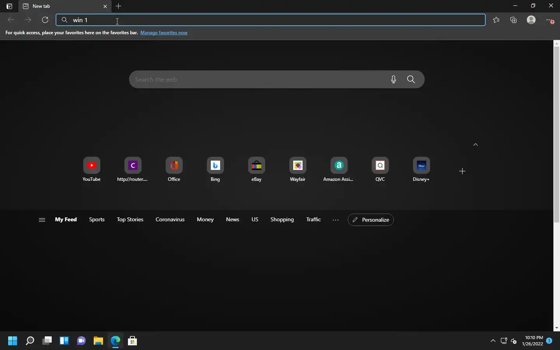
Task: Switch to the Coronavirus tab
Action: [x=170, y=219]
